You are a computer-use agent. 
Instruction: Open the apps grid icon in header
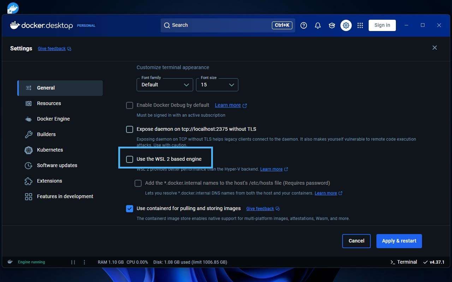point(360,25)
